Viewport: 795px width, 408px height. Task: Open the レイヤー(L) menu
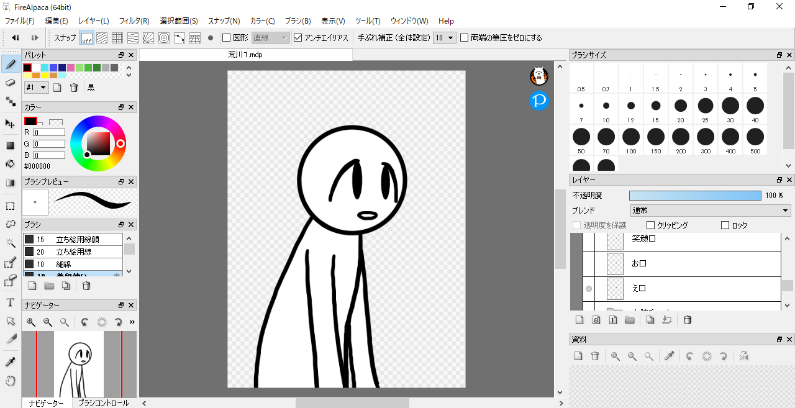tap(94, 21)
